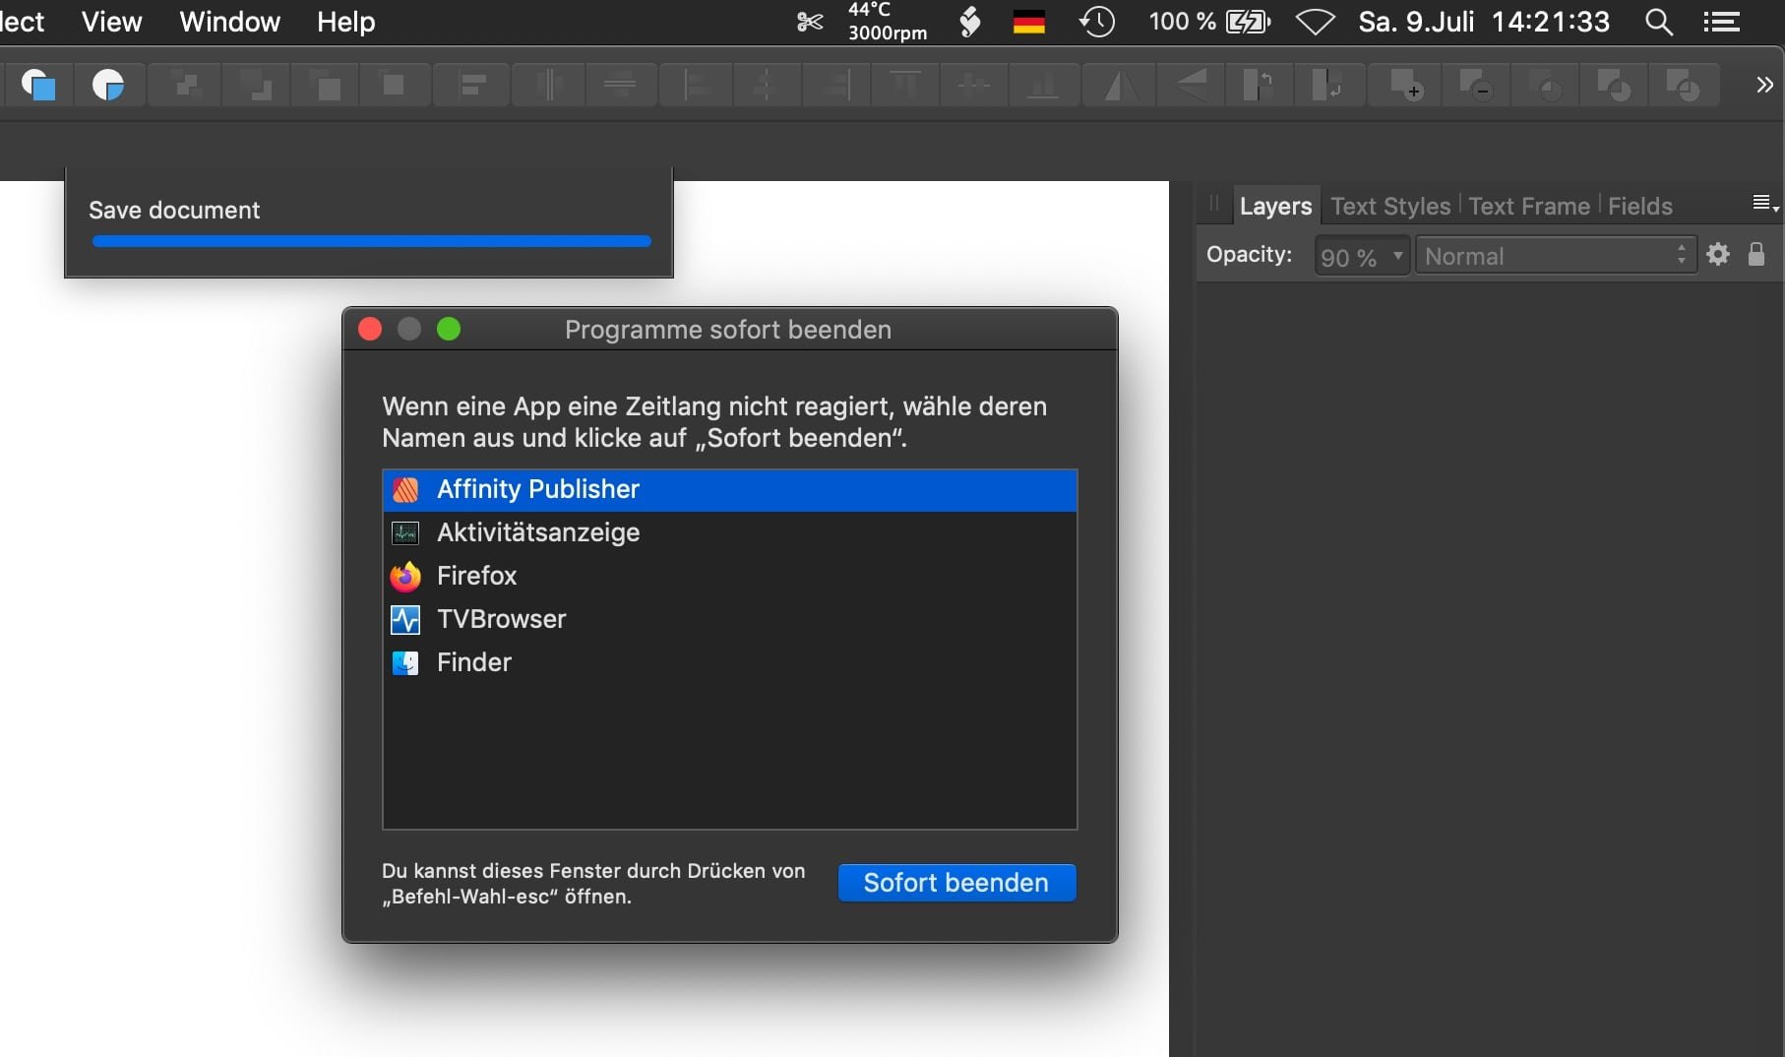Switch to the Text Frame tab
This screenshot has width=1785, height=1057.
(1529, 206)
